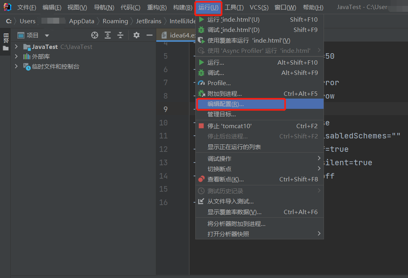Select 编辑配置(R)... menu entry
The image size is (408, 278).
(259, 104)
